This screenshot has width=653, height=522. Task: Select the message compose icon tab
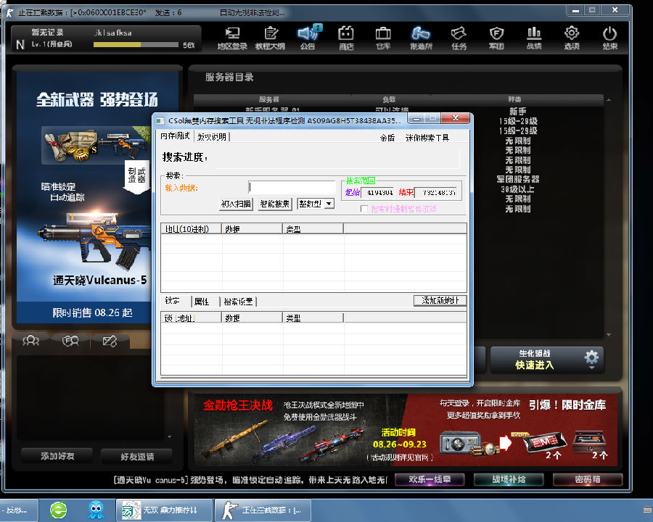coord(110,341)
